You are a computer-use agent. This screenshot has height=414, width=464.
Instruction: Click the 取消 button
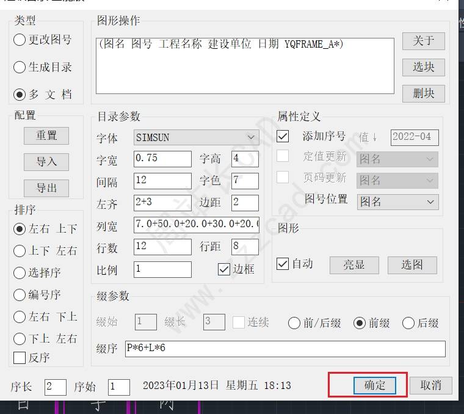430,385
